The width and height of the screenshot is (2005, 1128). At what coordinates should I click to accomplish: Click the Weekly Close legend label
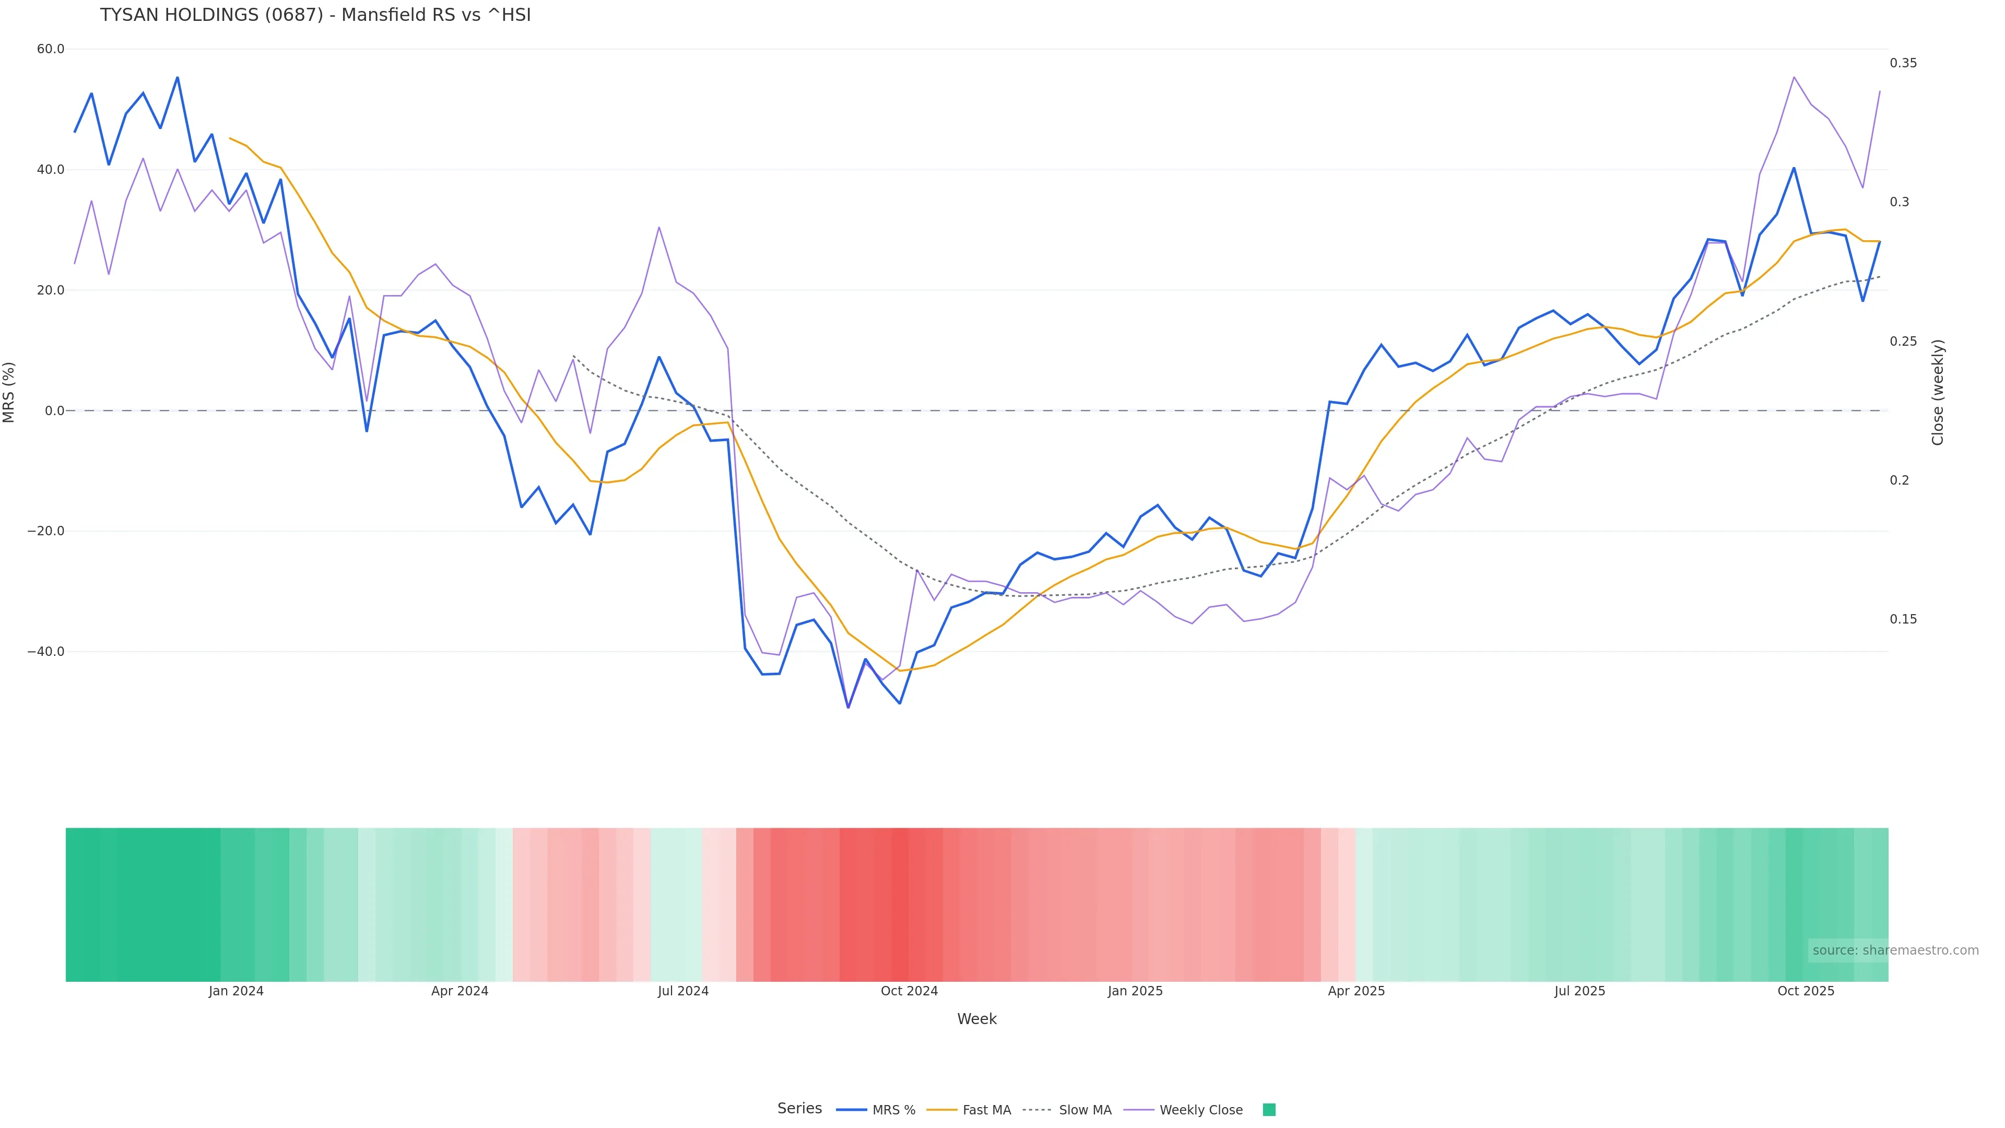click(1200, 1110)
